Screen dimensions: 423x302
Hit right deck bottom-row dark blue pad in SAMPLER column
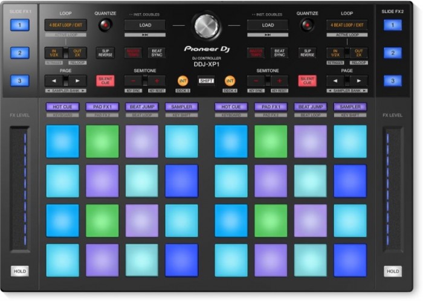click(350, 260)
